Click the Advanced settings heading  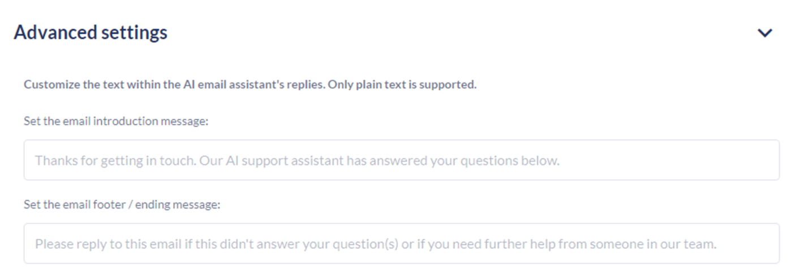91,33
